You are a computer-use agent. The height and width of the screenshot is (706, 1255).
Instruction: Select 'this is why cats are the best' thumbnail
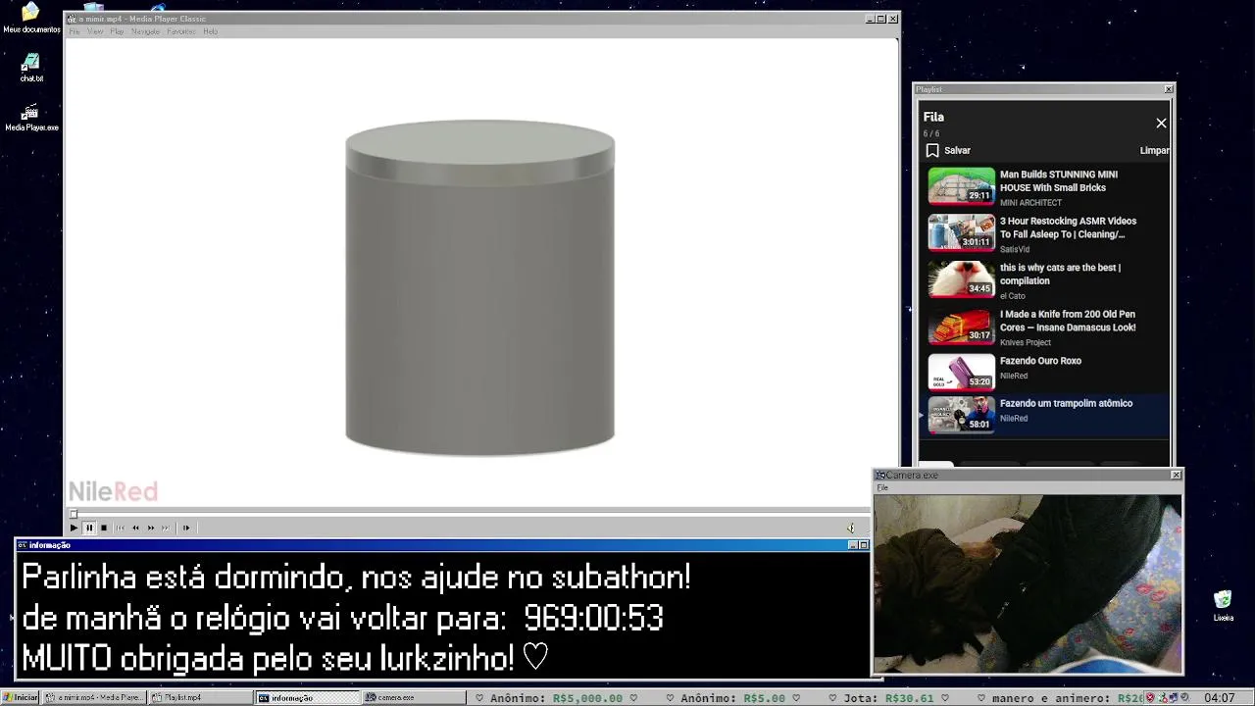pyautogui.click(x=962, y=278)
